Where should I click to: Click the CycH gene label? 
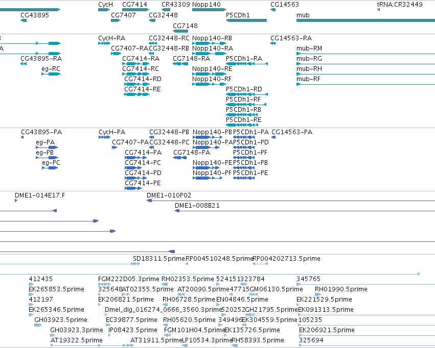105,5
